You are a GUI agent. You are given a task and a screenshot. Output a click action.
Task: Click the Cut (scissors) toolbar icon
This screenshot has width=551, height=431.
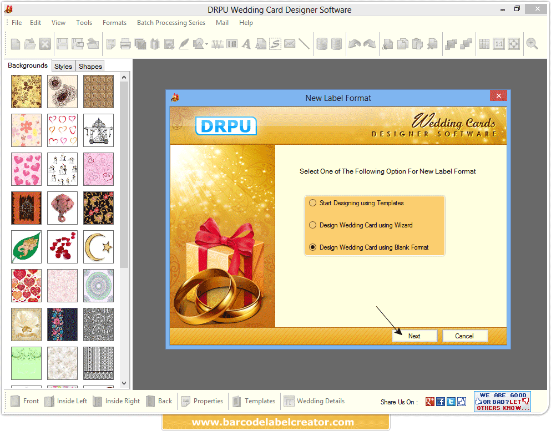tap(388, 44)
